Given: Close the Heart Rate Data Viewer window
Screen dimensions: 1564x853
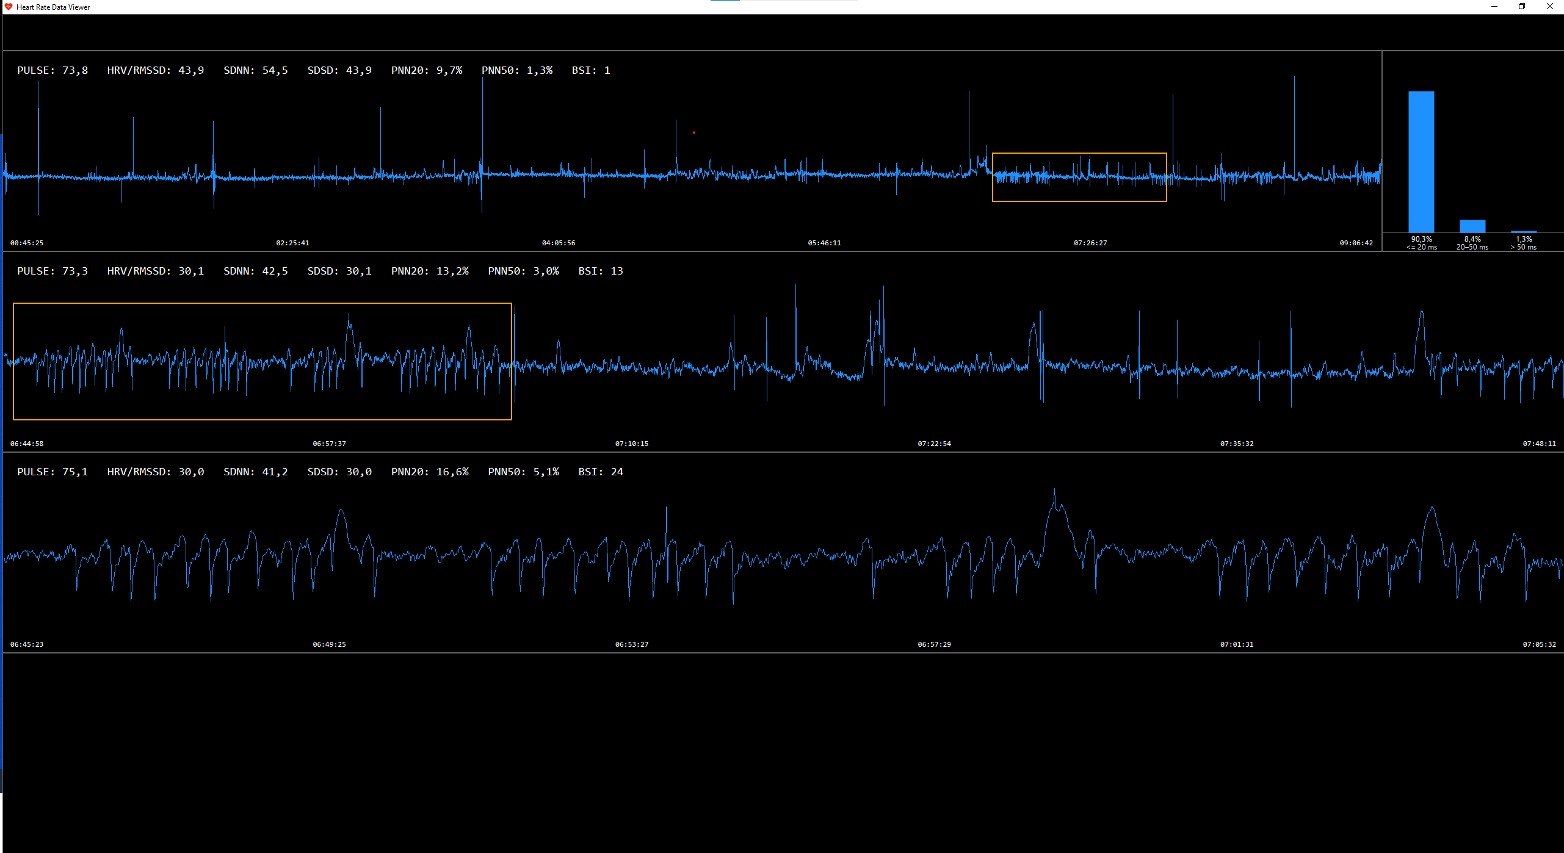Looking at the screenshot, I should [1549, 7].
